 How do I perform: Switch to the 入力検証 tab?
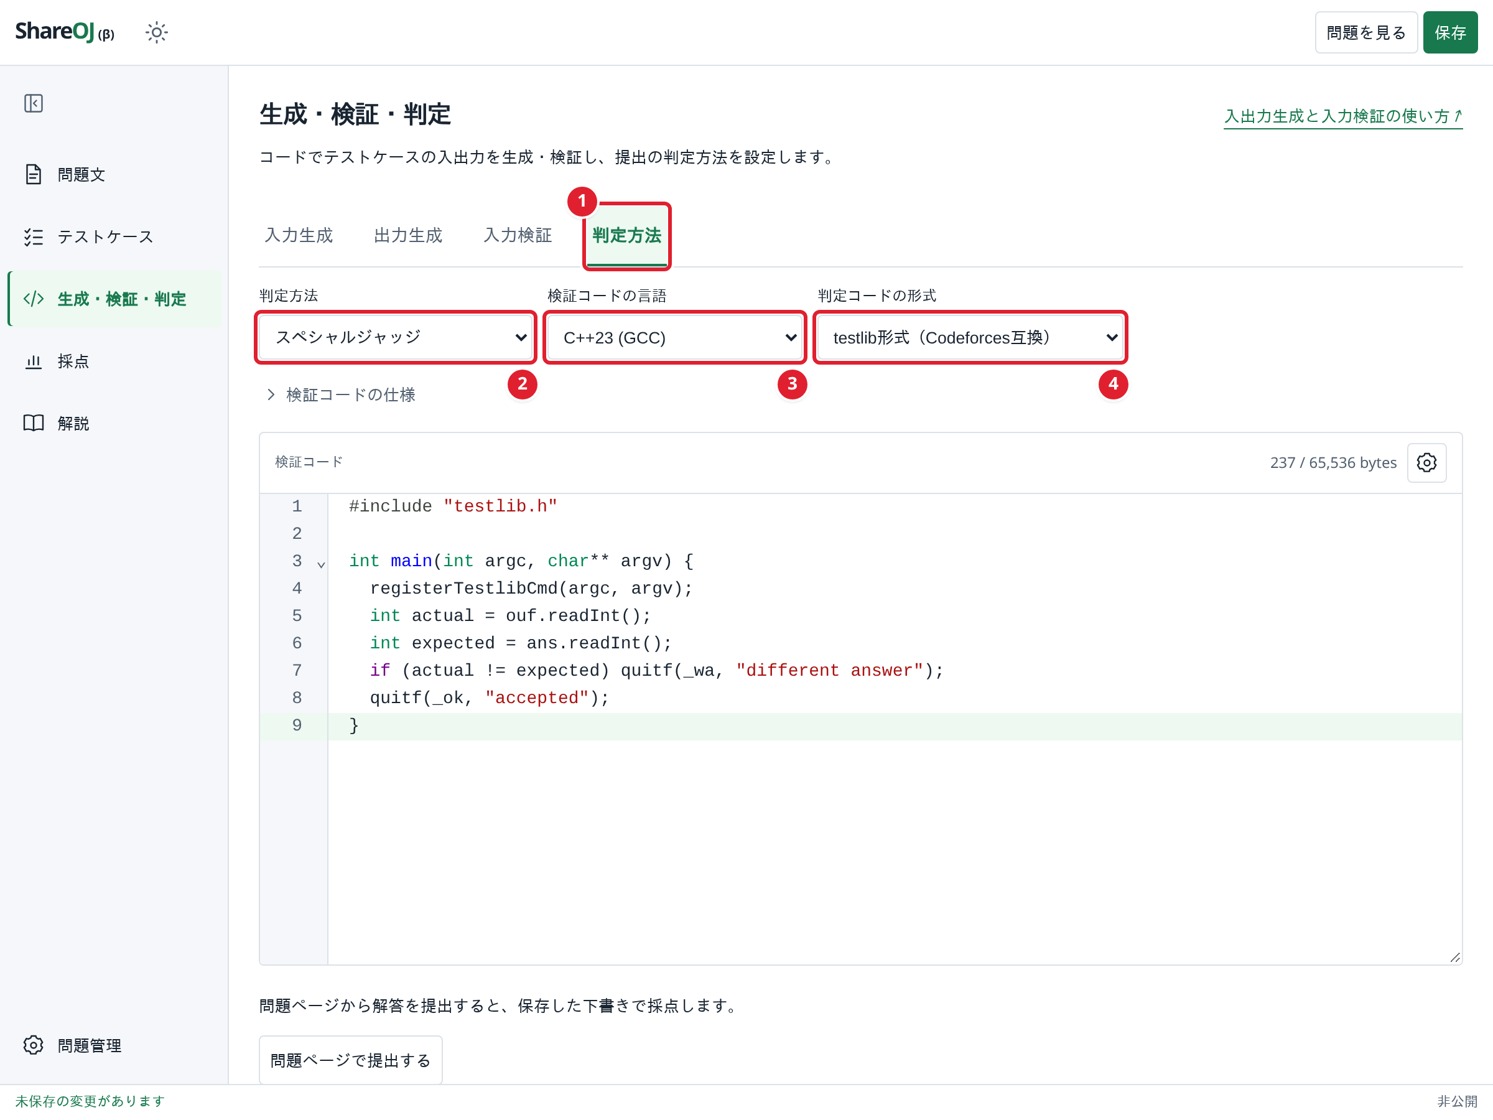click(x=518, y=236)
